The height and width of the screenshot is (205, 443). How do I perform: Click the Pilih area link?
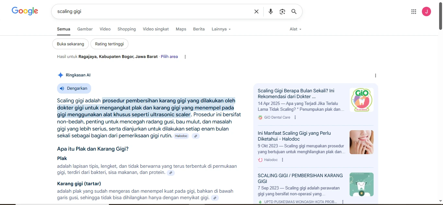tap(169, 57)
